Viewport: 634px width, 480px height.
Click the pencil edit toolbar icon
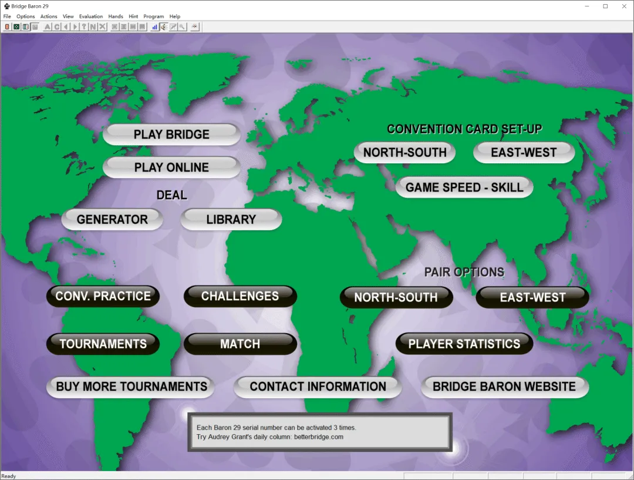click(x=173, y=26)
